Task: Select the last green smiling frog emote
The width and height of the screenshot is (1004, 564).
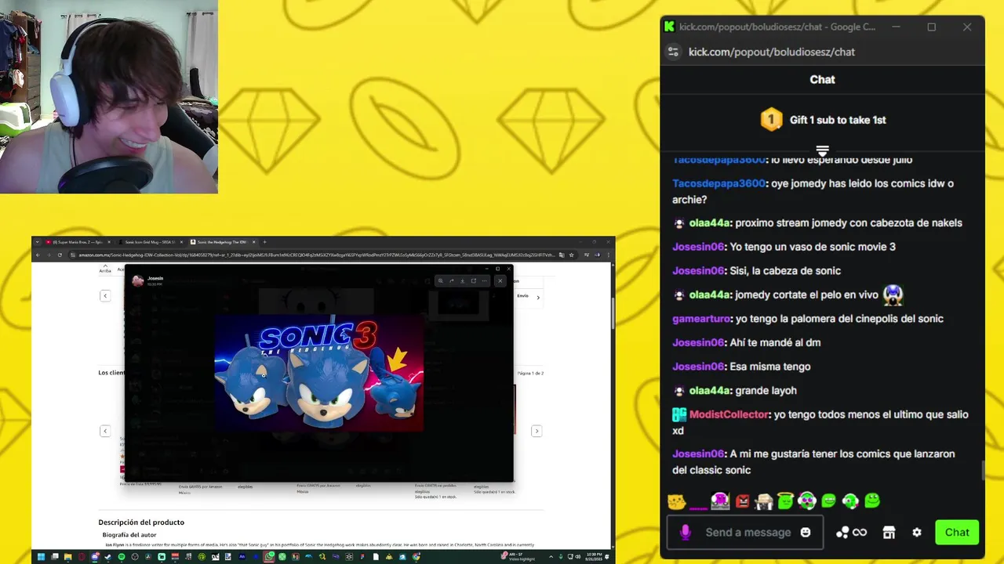Action: point(872,501)
